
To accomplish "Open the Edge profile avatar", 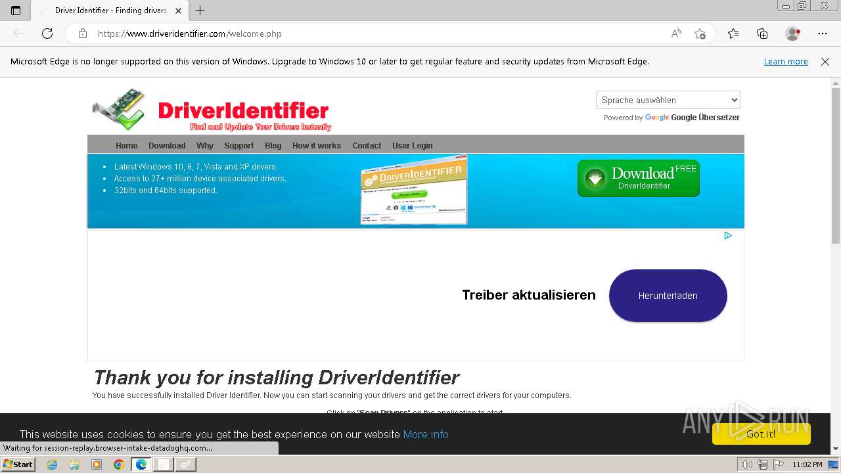I will pyautogui.click(x=792, y=34).
